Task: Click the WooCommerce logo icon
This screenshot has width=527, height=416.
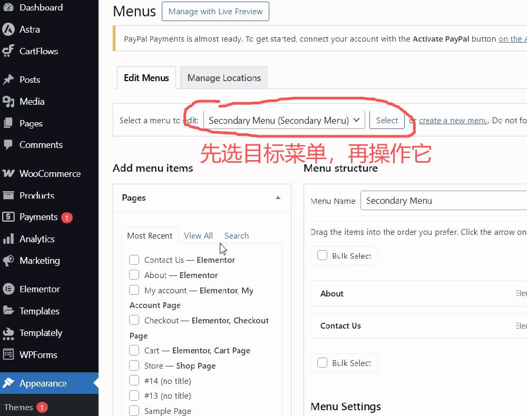Action: point(8,174)
